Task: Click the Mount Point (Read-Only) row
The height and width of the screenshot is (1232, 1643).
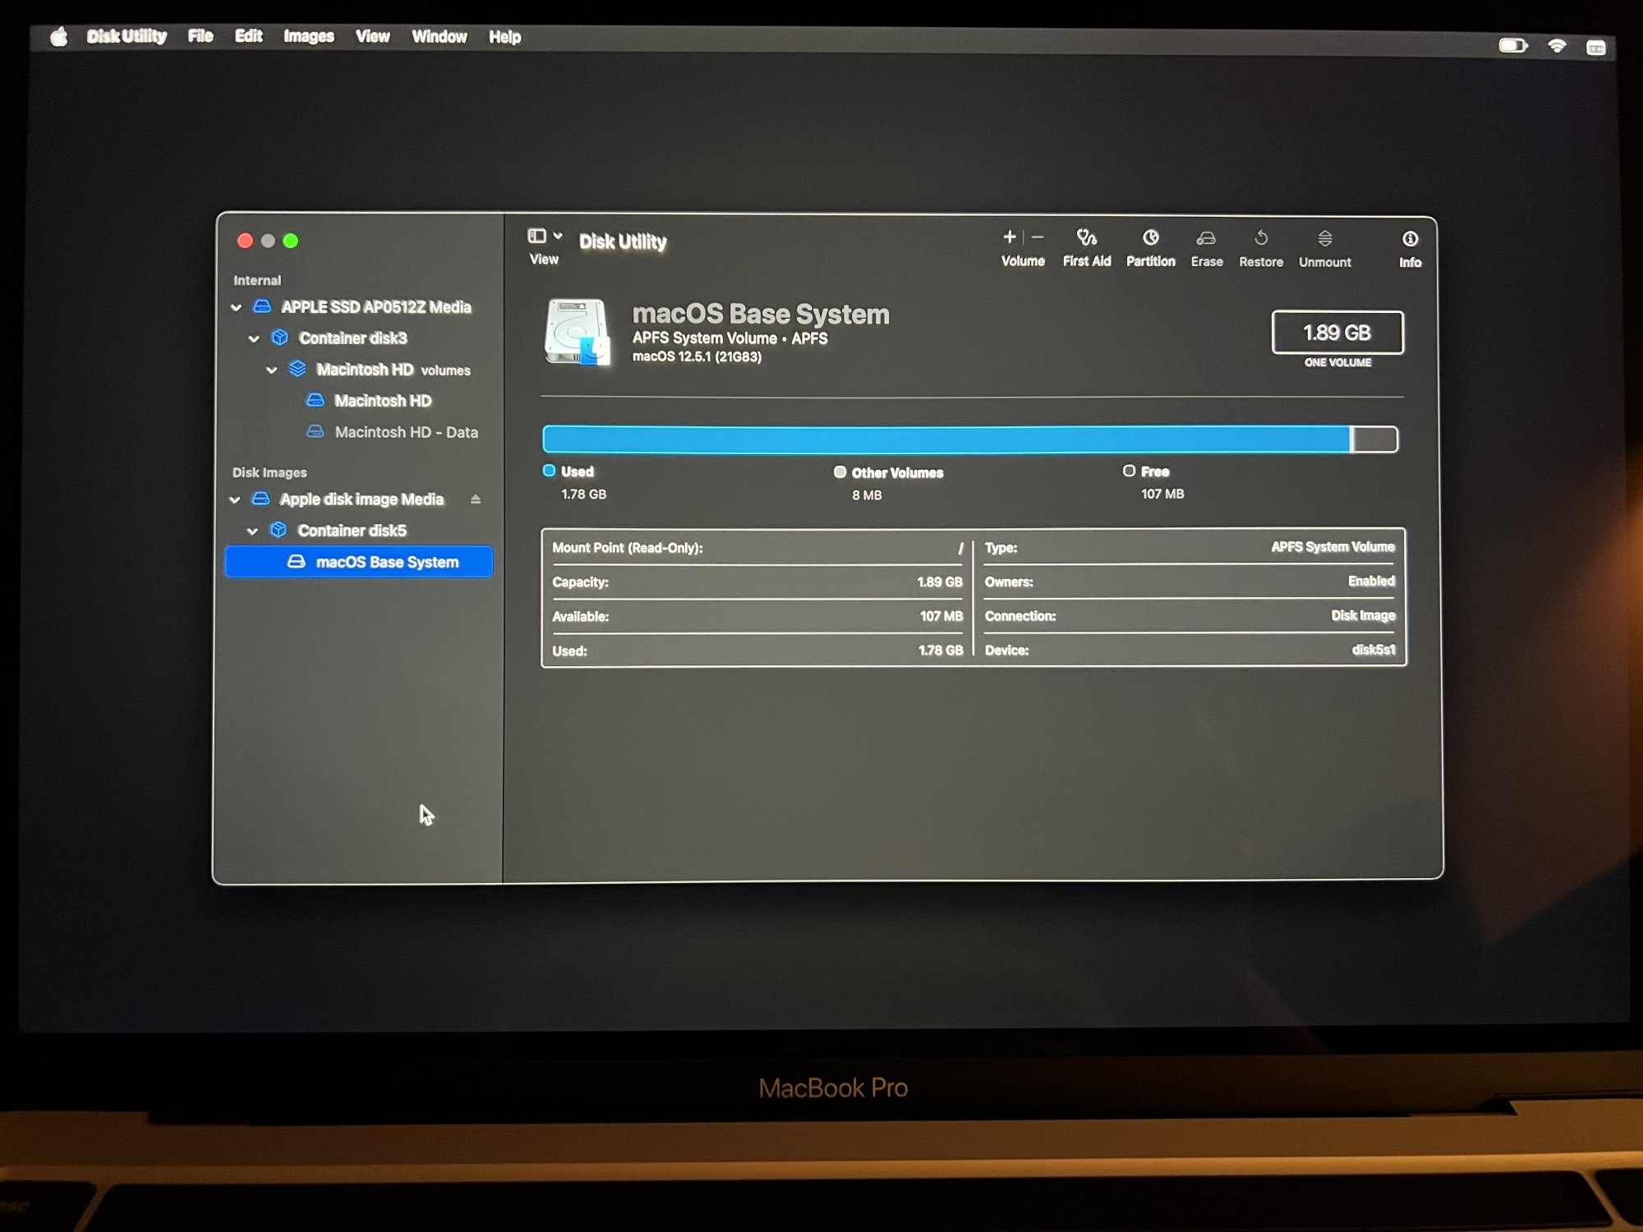Action: (757, 548)
